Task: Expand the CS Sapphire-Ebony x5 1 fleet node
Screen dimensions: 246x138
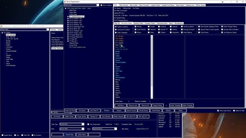Action: [x=68, y=16]
